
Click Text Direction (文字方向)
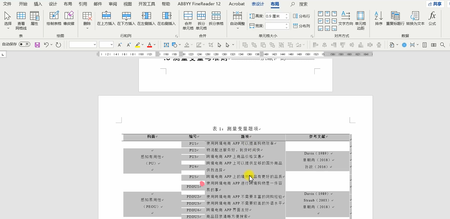[346, 19]
